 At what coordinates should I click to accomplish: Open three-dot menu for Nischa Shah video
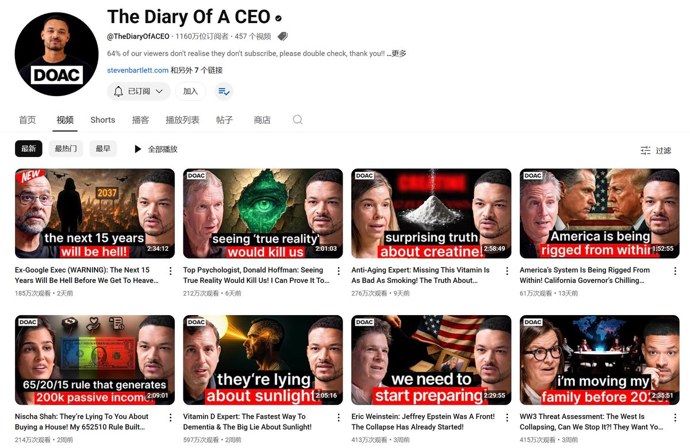coord(170,418)
